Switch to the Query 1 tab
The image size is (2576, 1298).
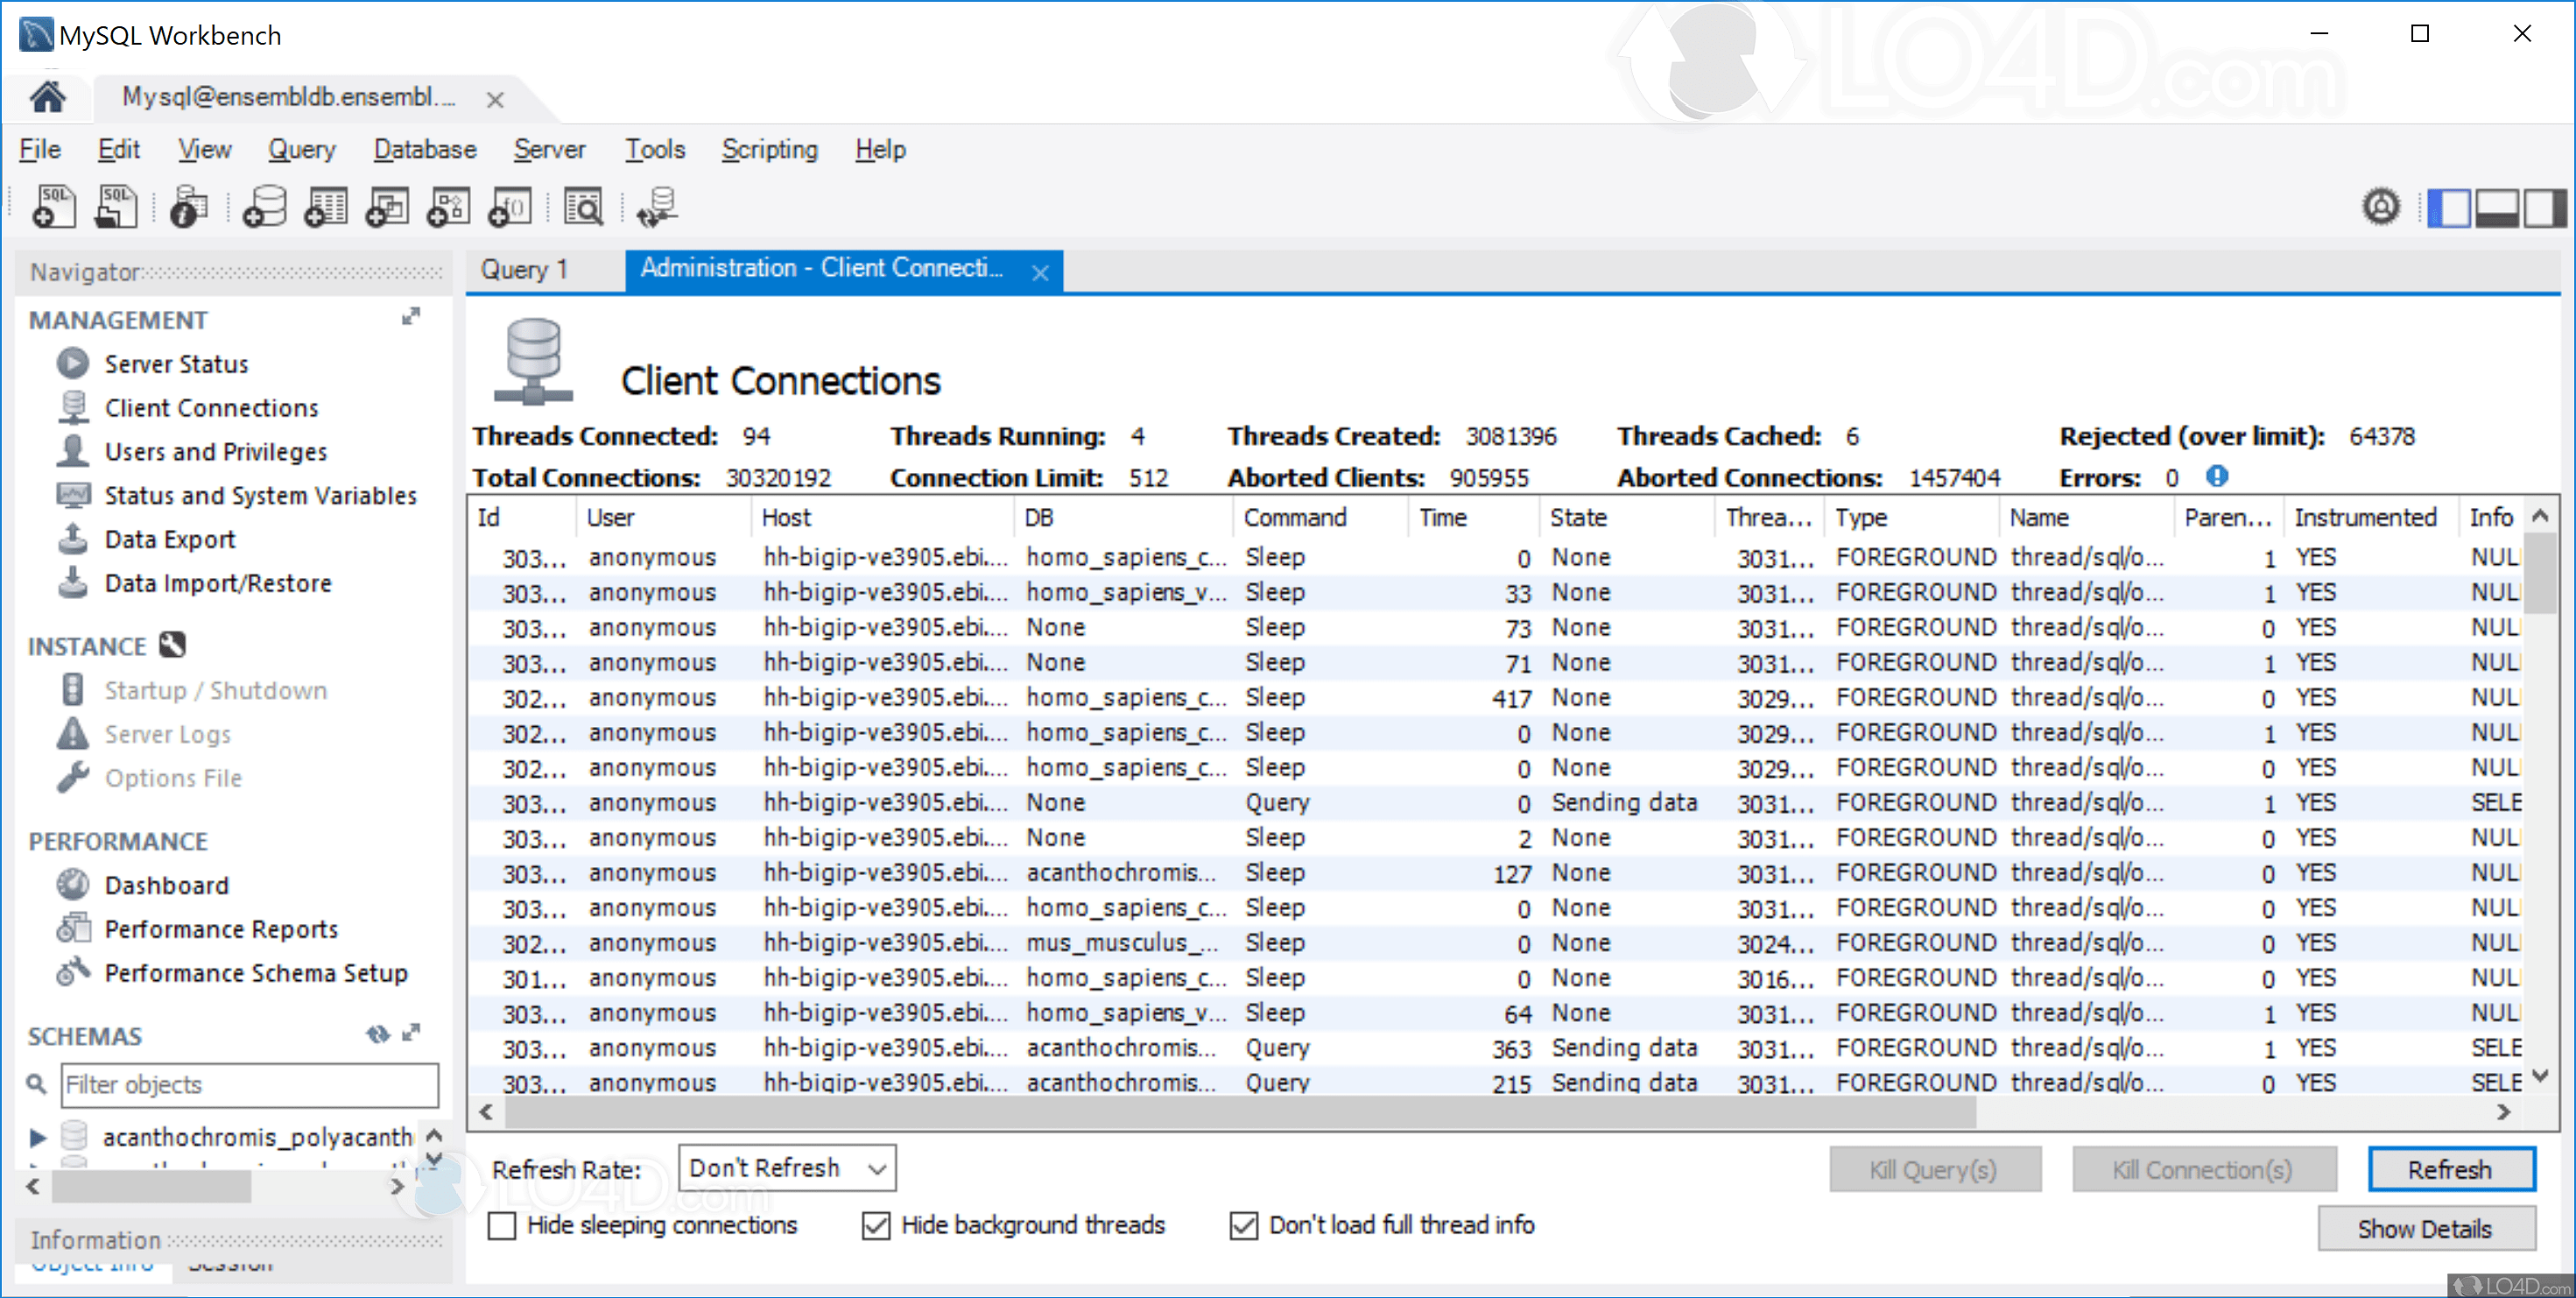tap(525, 269)
